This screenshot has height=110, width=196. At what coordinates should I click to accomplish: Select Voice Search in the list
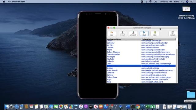[x=141, y=70]
